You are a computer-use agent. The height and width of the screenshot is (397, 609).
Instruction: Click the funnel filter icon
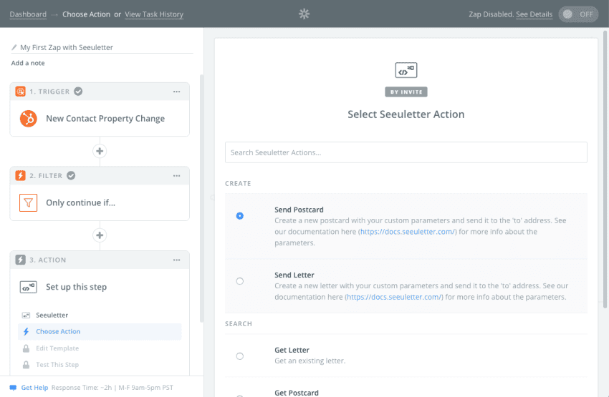tap(29, 202)
